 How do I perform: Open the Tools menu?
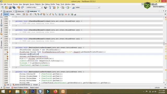coord(62,4)
